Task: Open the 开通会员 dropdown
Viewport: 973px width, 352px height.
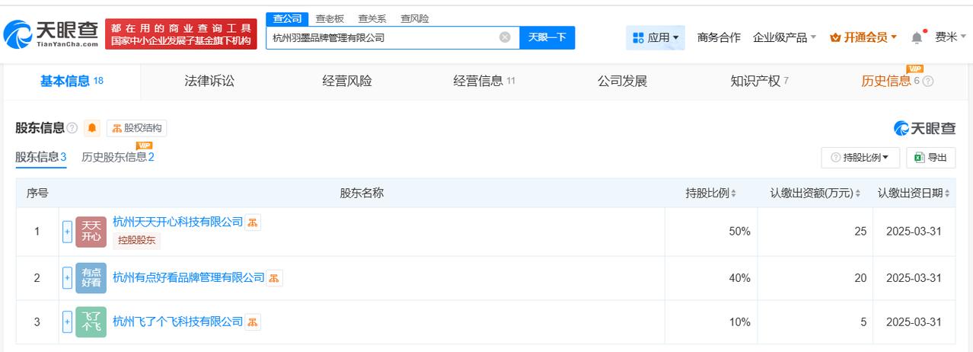Action: coord(863,37)
